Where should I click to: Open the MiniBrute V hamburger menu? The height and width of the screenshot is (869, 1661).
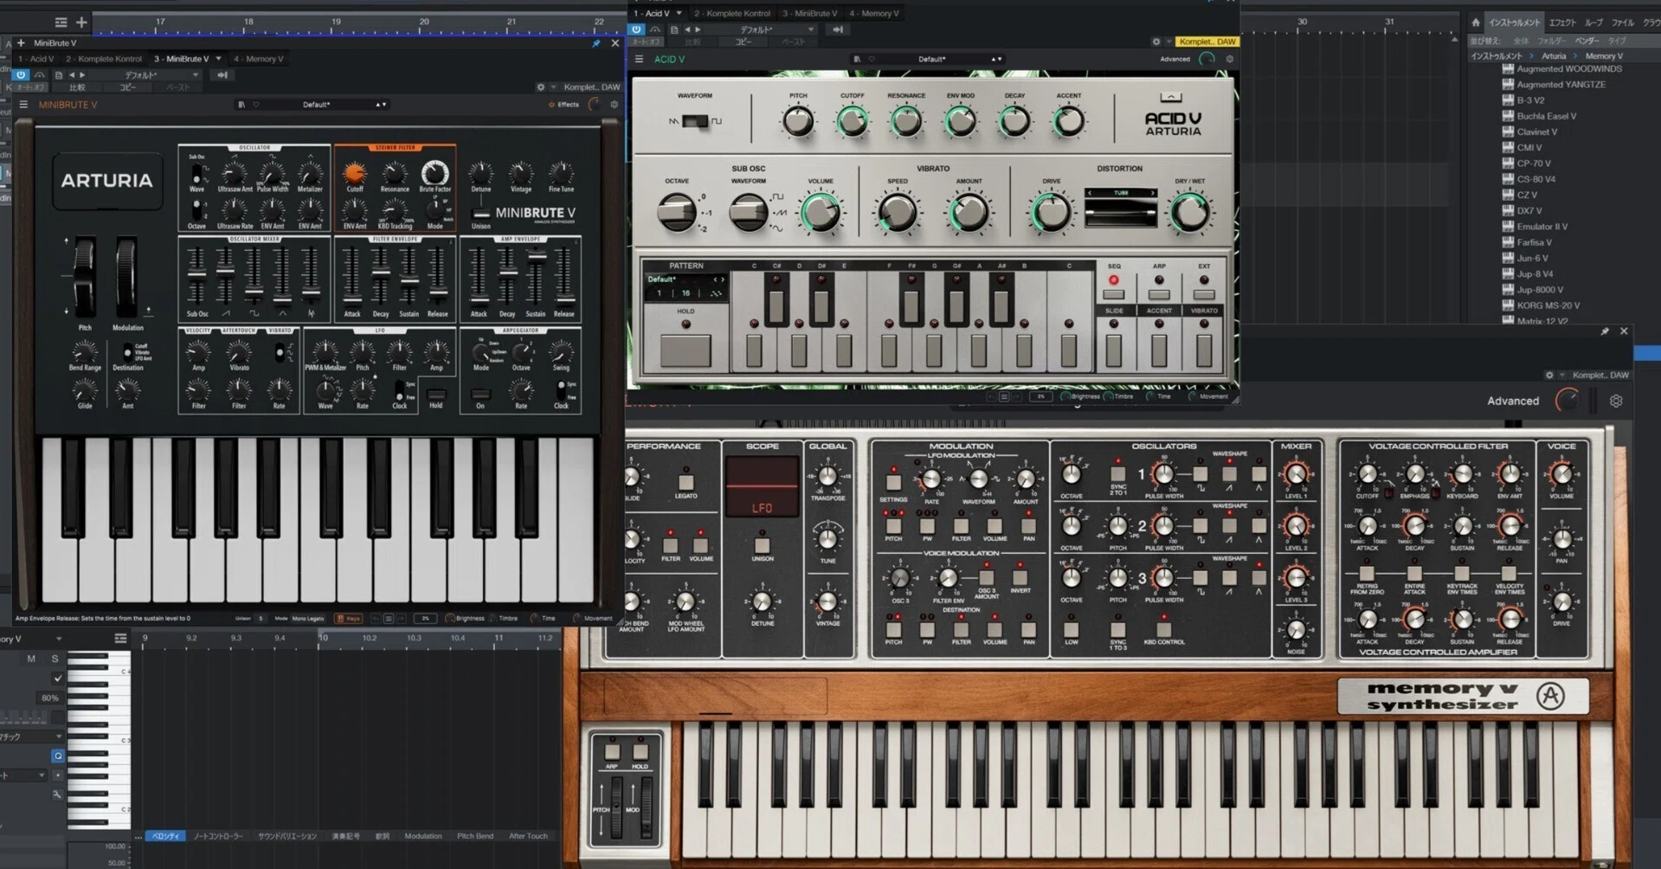pyautogui.click(x=23, y=105)
